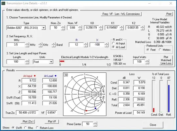Click the Input Watts spinner
Image resolution: width=177 pixels, height=131 pixels.
click(x=147, y=62)
